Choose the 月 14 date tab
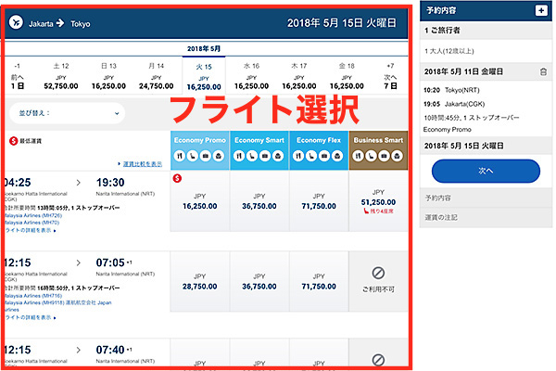Screen dimensions: 556x371 156,76
